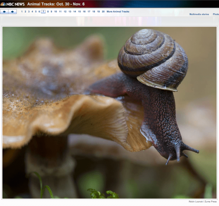This screenshot has width=219, height=206.
Task: Open slide number 3
Action: (29, 12)
